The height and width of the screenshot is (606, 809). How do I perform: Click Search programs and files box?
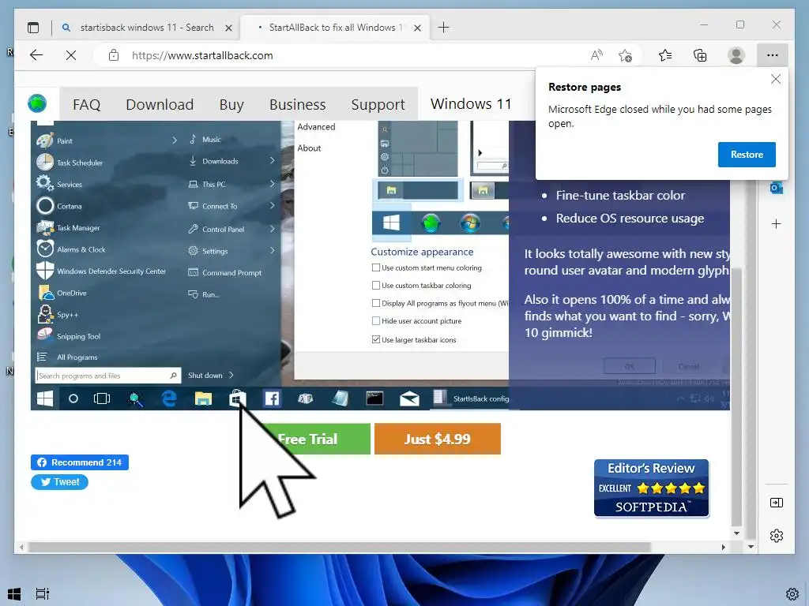(x=107, y=376)
